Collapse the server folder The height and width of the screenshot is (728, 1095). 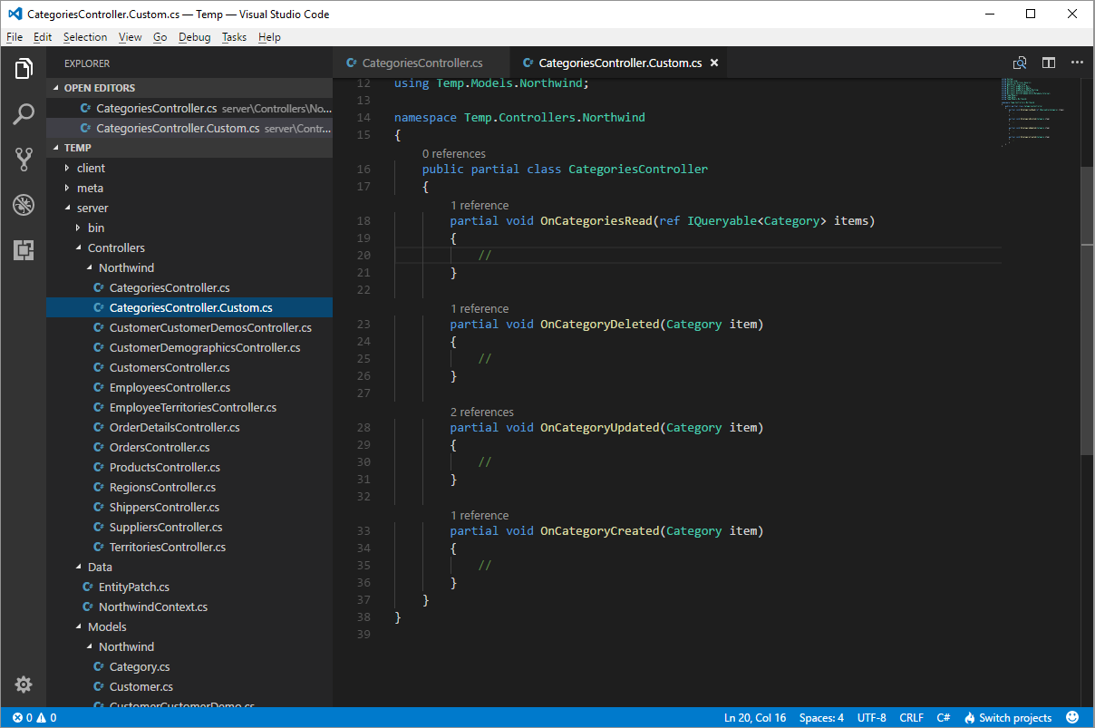click(189, 208)
